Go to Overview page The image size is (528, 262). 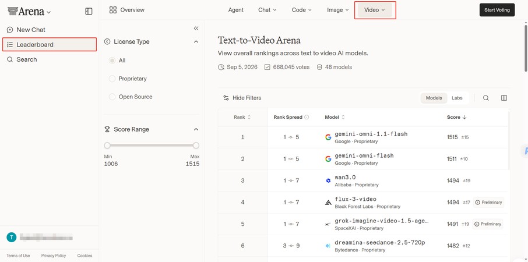(127, 10)
